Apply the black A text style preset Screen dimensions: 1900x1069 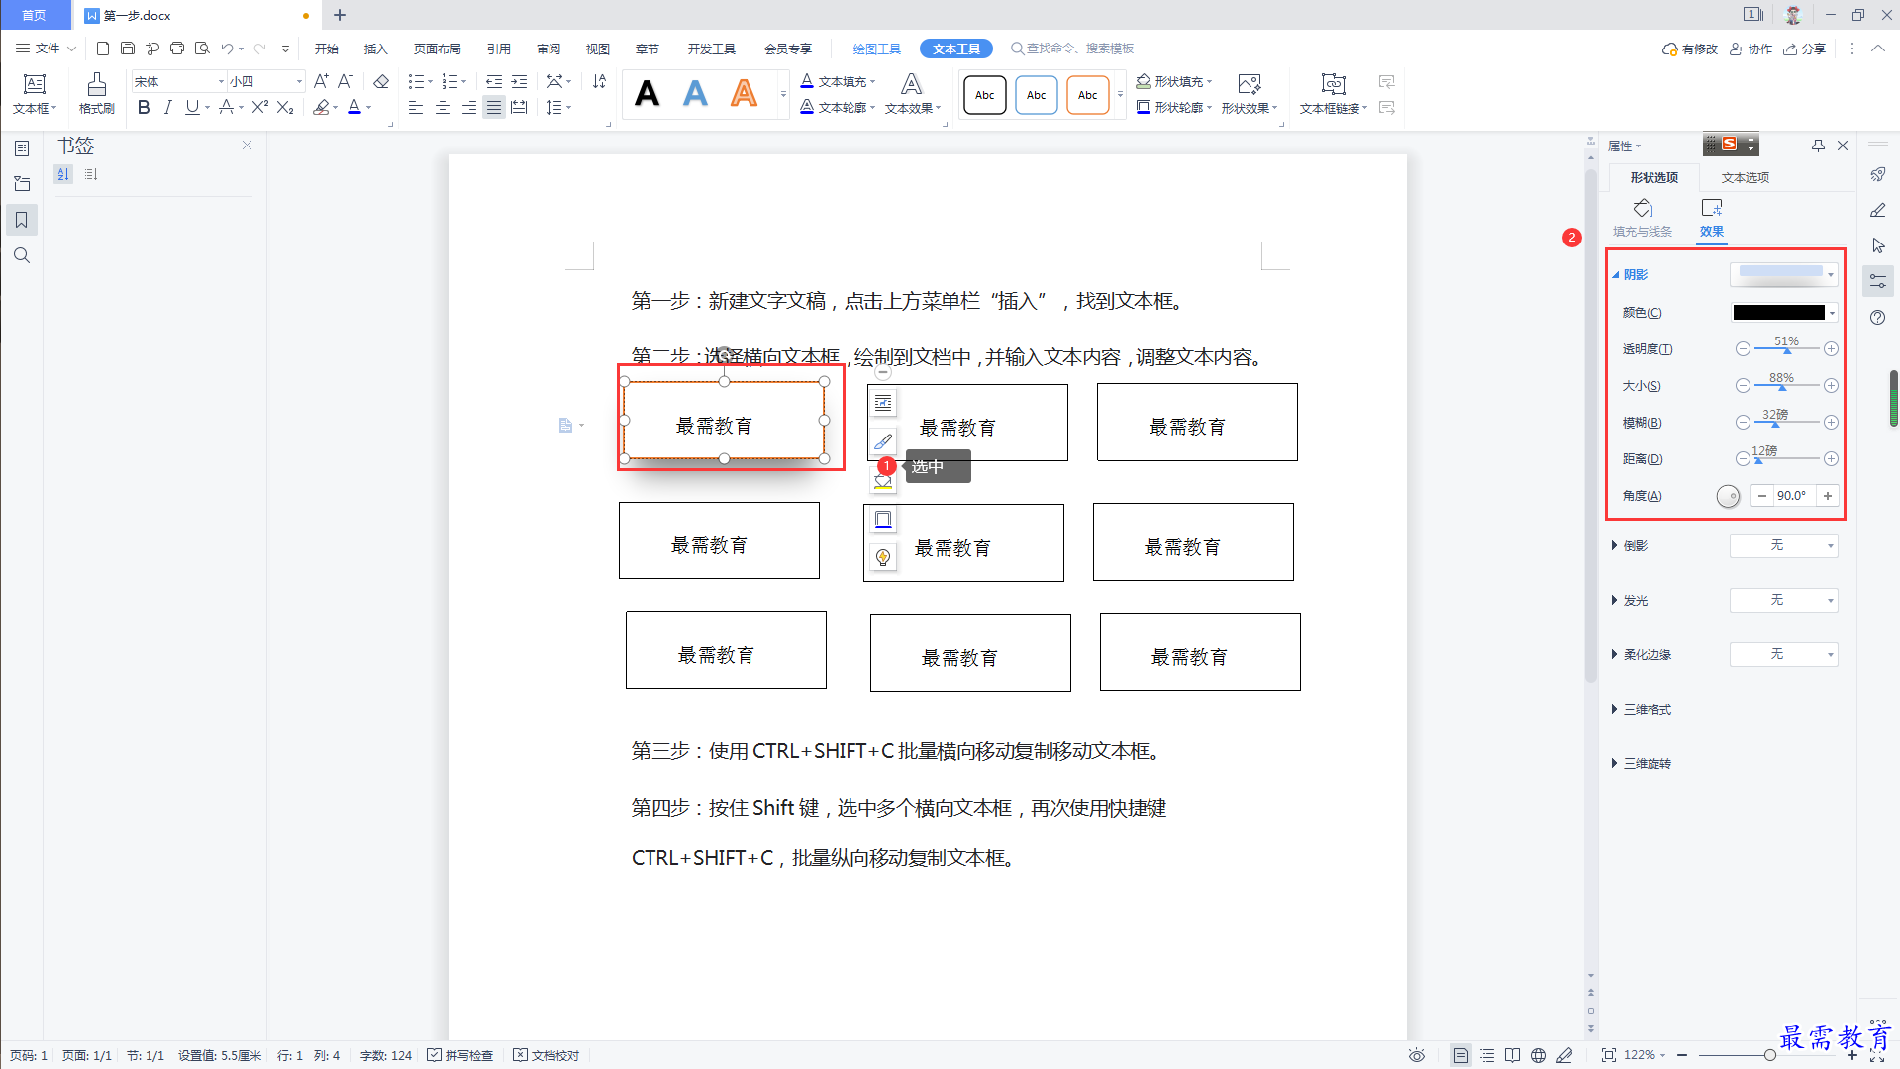[x=648, y=94]
